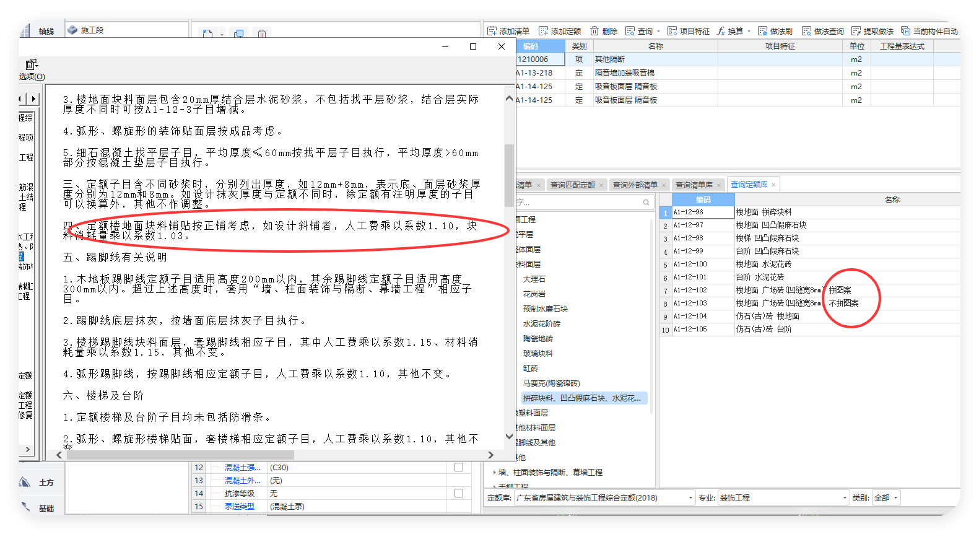Expand 墙、柱面装饰与隔断、幕墙工程 tree node

coord(494,472)
